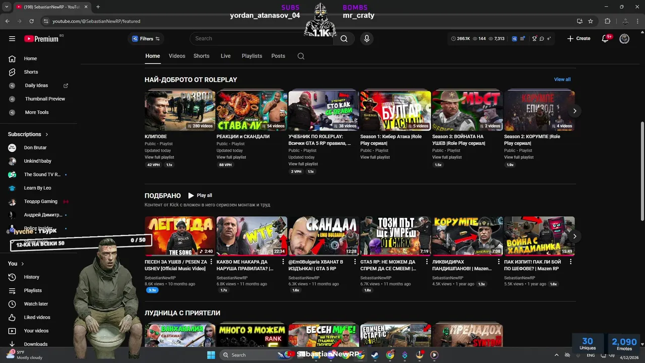
Task: Open browser extensions puzzle icon
Action: (x=607, y=21)
